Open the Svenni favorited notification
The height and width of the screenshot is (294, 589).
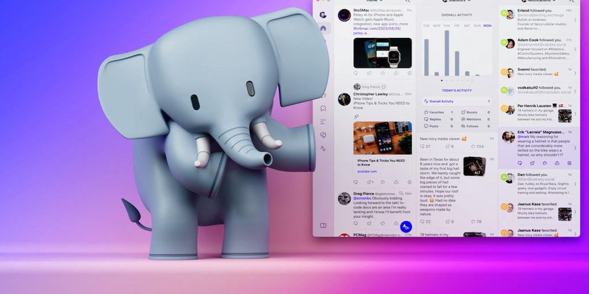click(539, 72)
